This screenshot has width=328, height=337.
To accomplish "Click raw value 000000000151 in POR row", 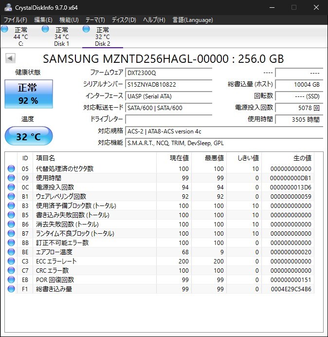I will (291, 280).
